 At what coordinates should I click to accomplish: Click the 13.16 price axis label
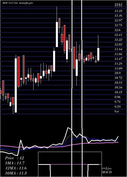tap(119, 16)
